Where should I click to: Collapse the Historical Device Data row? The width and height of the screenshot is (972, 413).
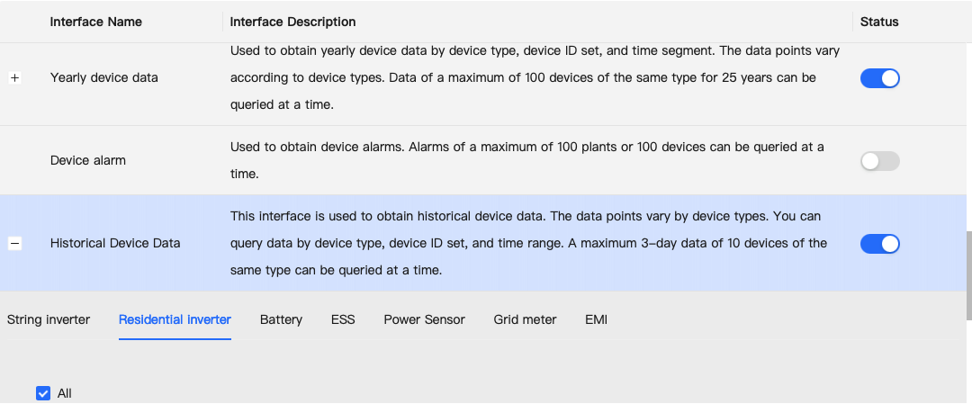pyautogui.click(x=15, y=244)
